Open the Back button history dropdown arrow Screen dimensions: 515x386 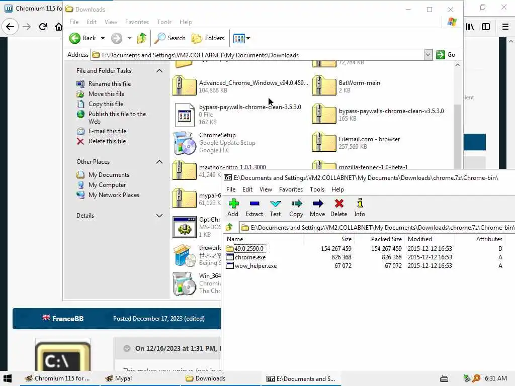[x=103, y=38]
